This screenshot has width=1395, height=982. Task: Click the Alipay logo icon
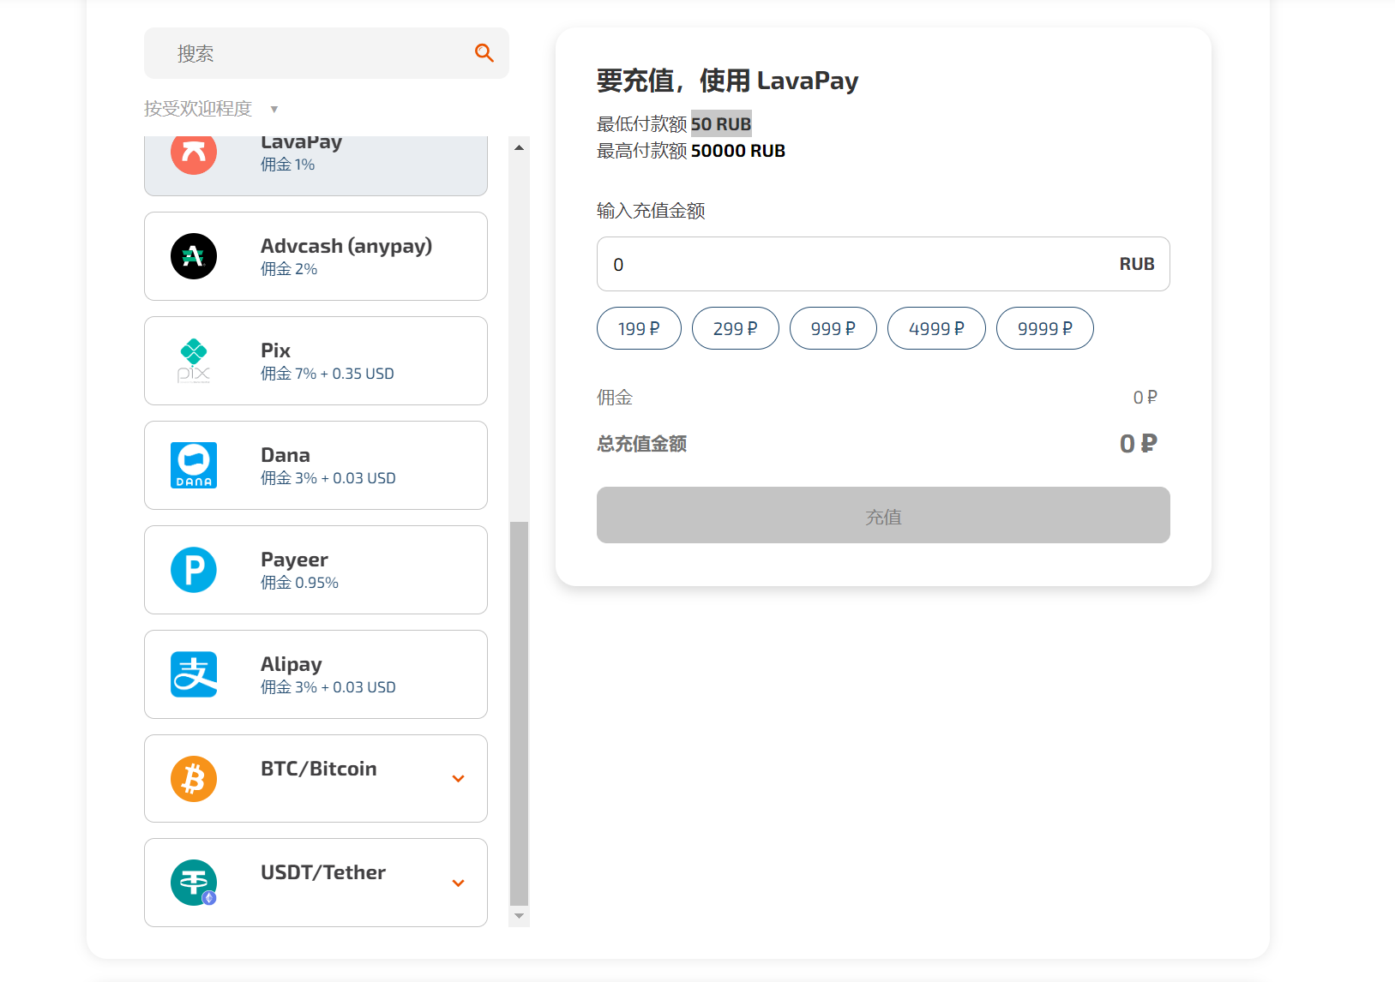click(194, 674)
